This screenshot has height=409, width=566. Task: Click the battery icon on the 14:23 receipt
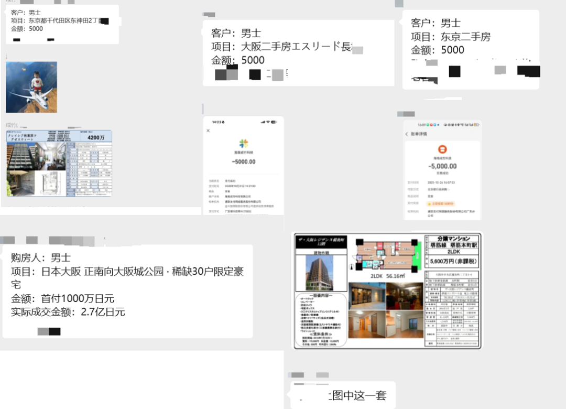tap(274, 122)
